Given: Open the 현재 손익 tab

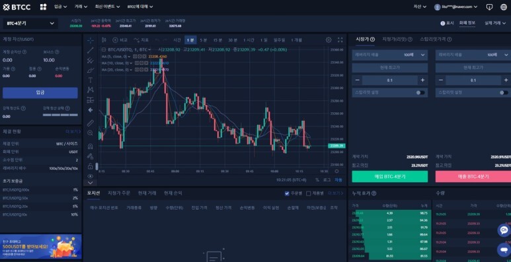Looking at the screenshot, I should coord(173,193).
